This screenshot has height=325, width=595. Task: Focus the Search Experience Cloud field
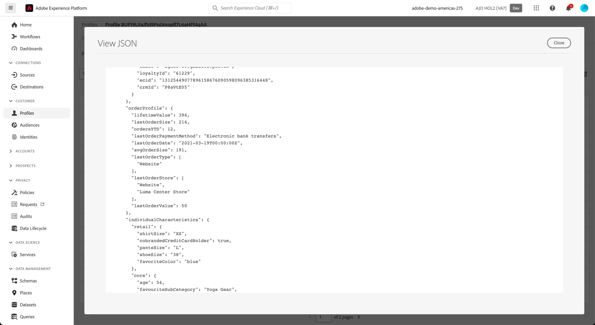(x=250, y=8)
